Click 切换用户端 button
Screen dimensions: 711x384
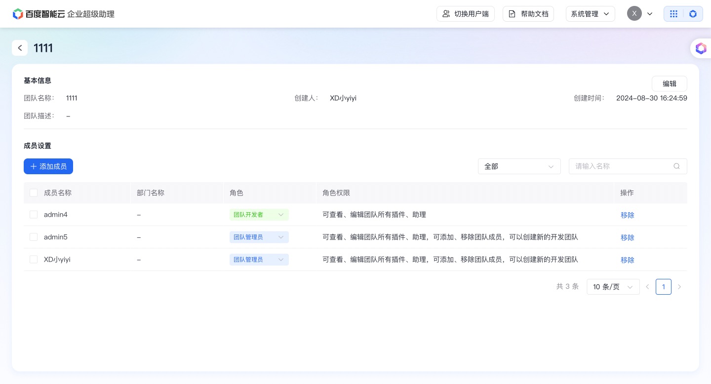[x=466, y=14]
